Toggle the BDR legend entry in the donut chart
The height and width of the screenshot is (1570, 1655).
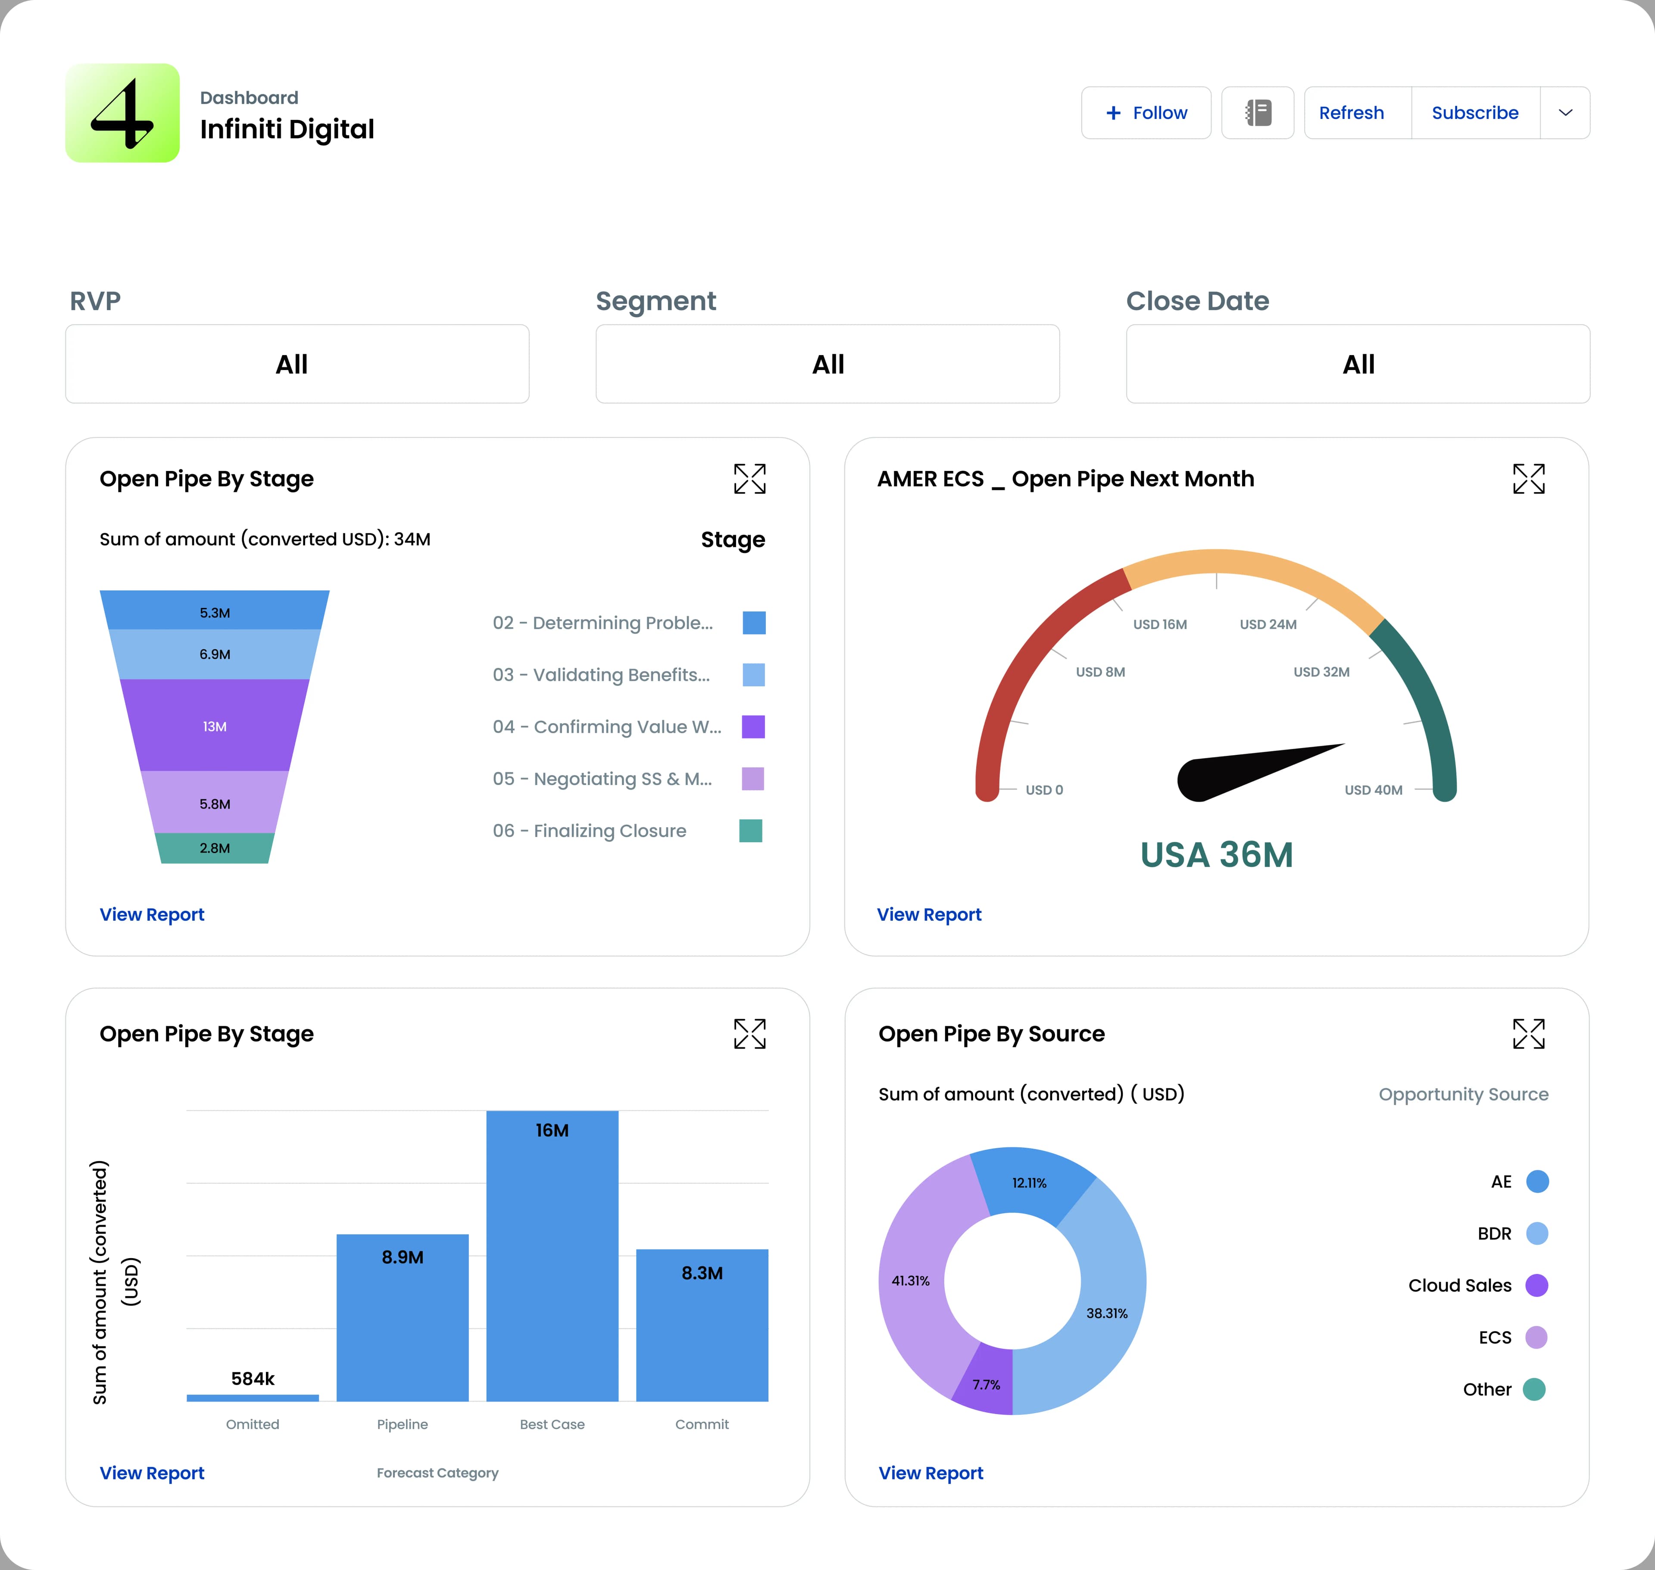1537,1234
